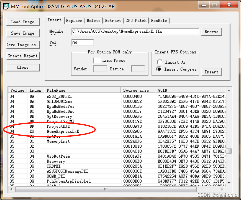Select the NvmeExpressDxE row
This screenshot has height=200, width=241.
117,131
